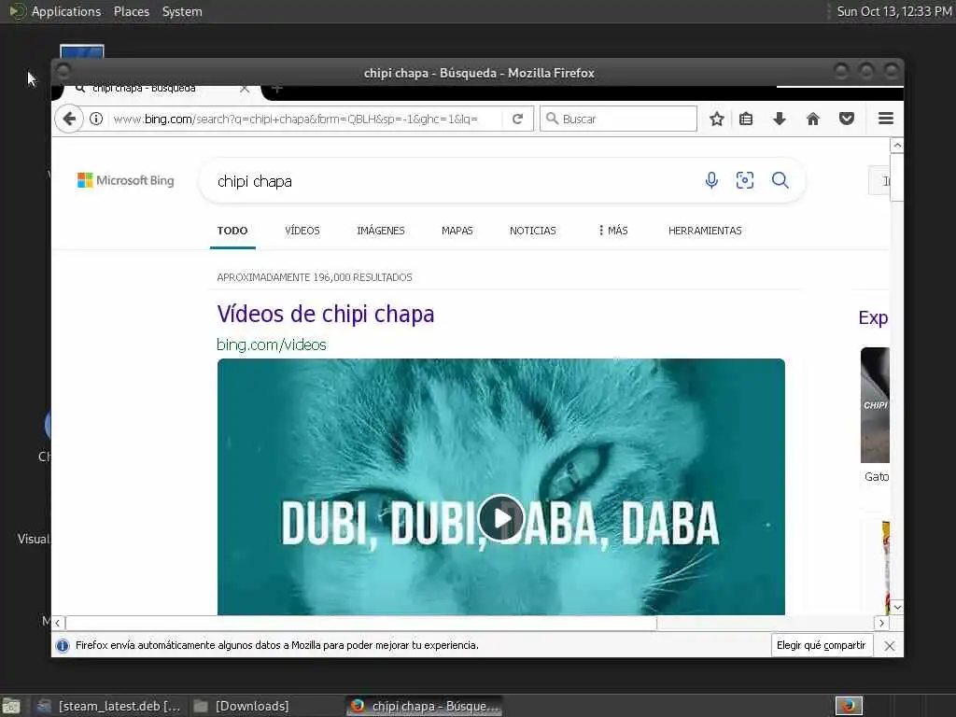Dismiss the Firefox data notification bar

click(890, 646)
